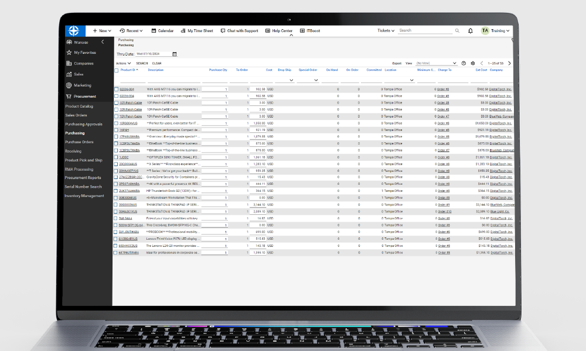
Task: Open Purchase Orders in sidebar
Action: [x=79, y=142]
